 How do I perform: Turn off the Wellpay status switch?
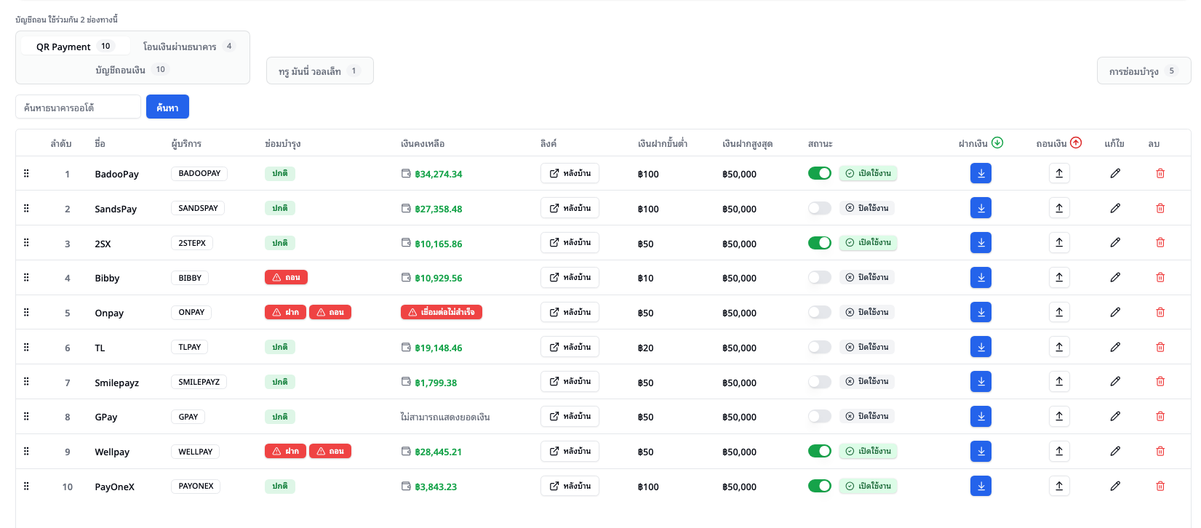819,451
